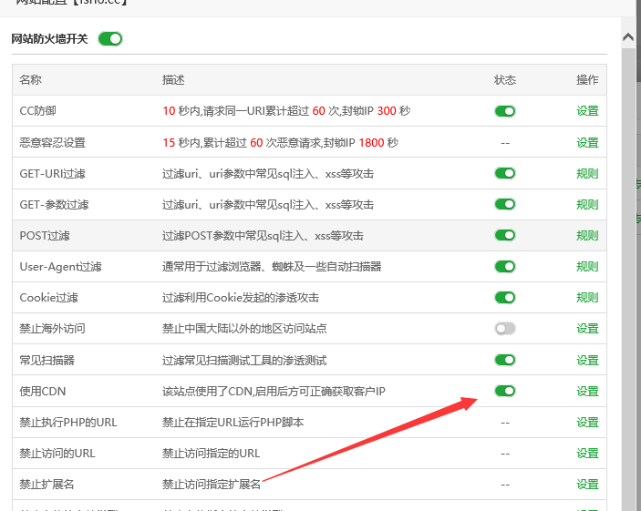The height and width of the screenshot is (511, 641).
Task: Click the scrollbar up arrow
Action: pyautogui.click(x=628, y=37)
